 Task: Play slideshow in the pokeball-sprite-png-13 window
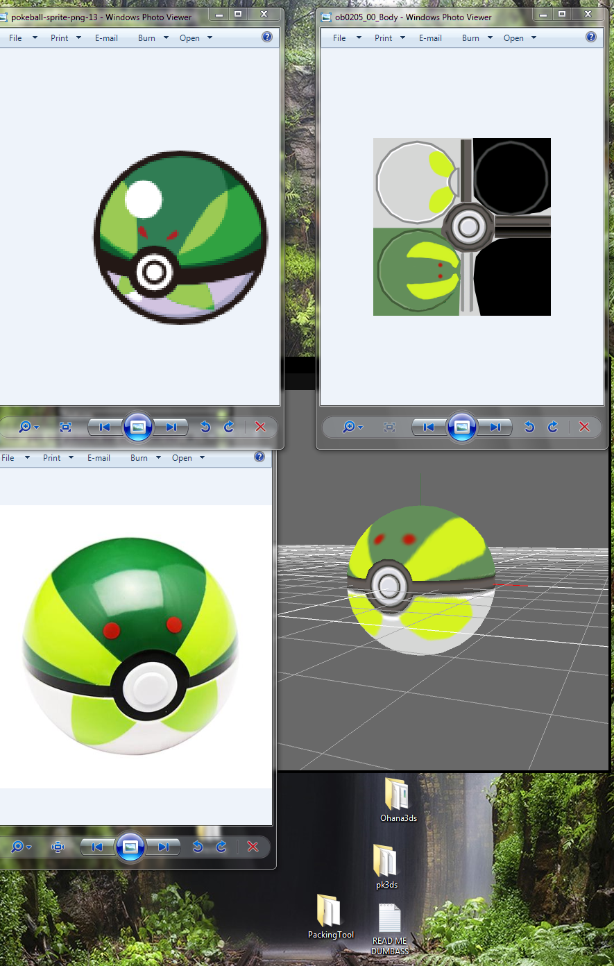click(x=138, y=427)
